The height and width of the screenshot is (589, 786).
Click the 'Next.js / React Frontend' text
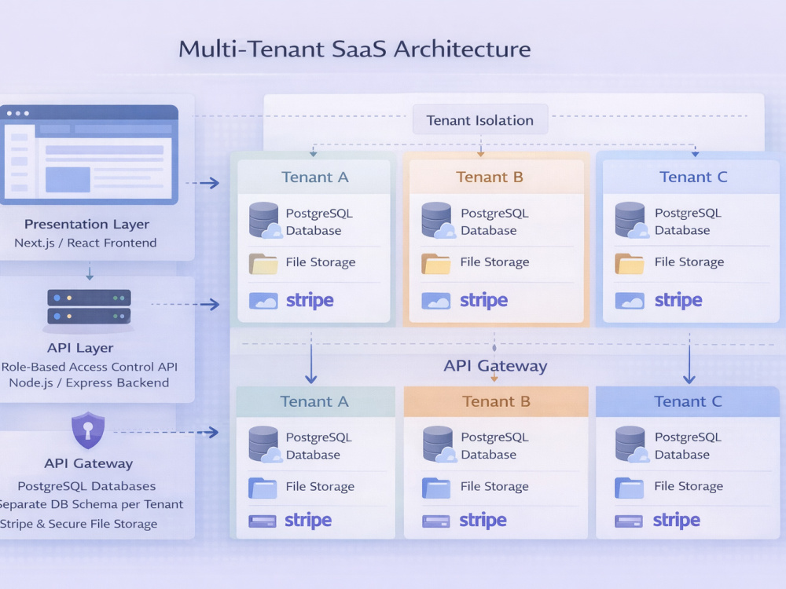tap(85, 243)
